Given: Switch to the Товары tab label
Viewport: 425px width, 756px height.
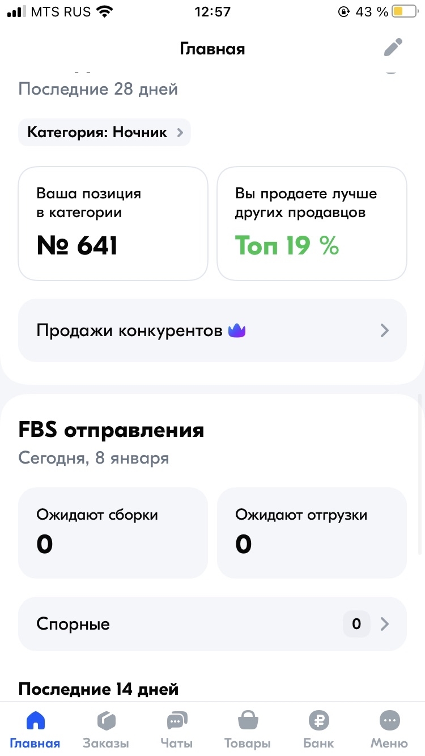Looking at the screenshot, I should [x=248, y=743].
